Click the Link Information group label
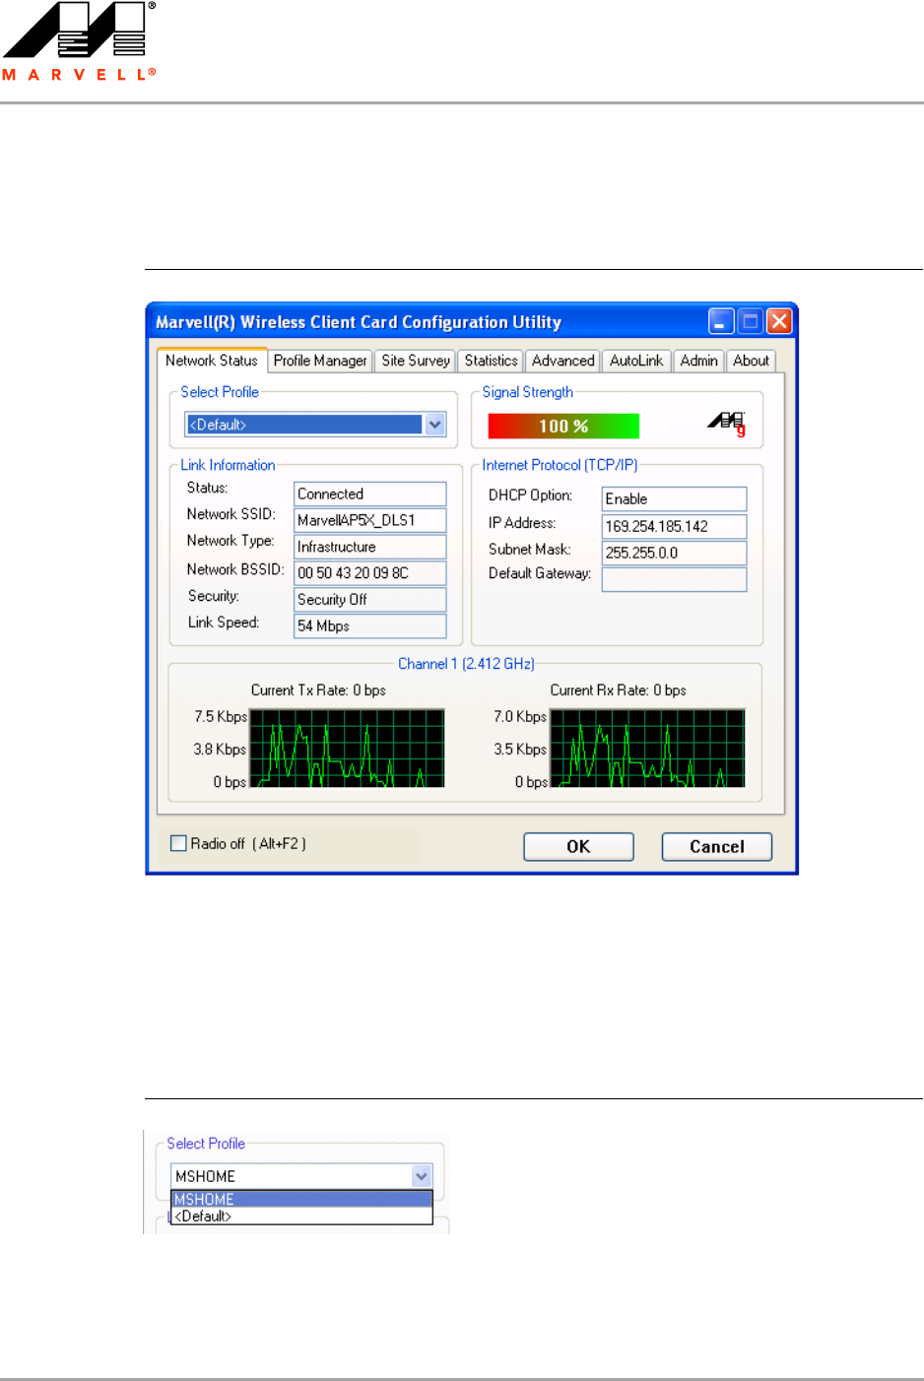924x1381 pixels. [228, 465]
